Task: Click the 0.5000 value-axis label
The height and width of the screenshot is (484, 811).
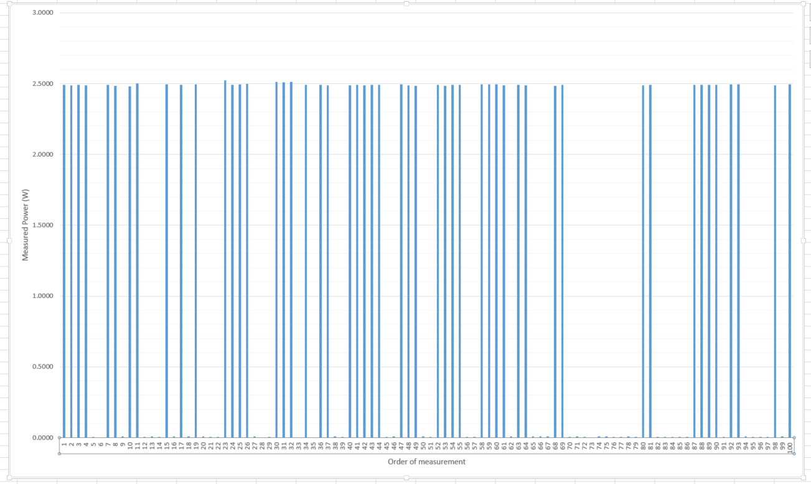Action: 42,366
